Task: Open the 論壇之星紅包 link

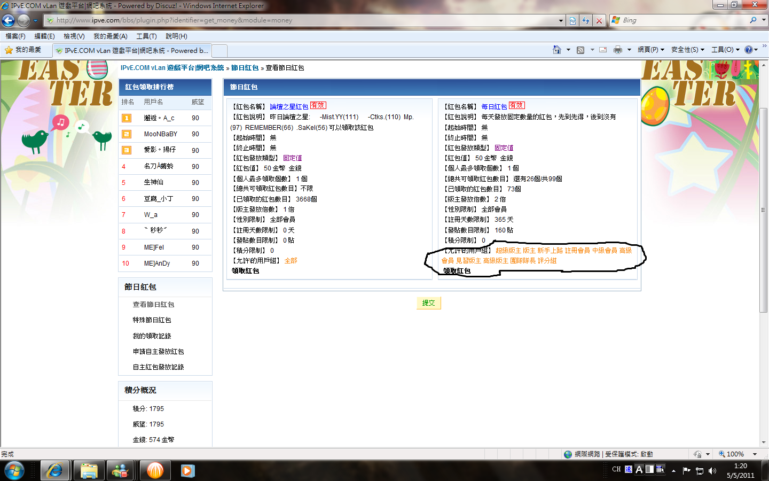Action: coord(289,107)
